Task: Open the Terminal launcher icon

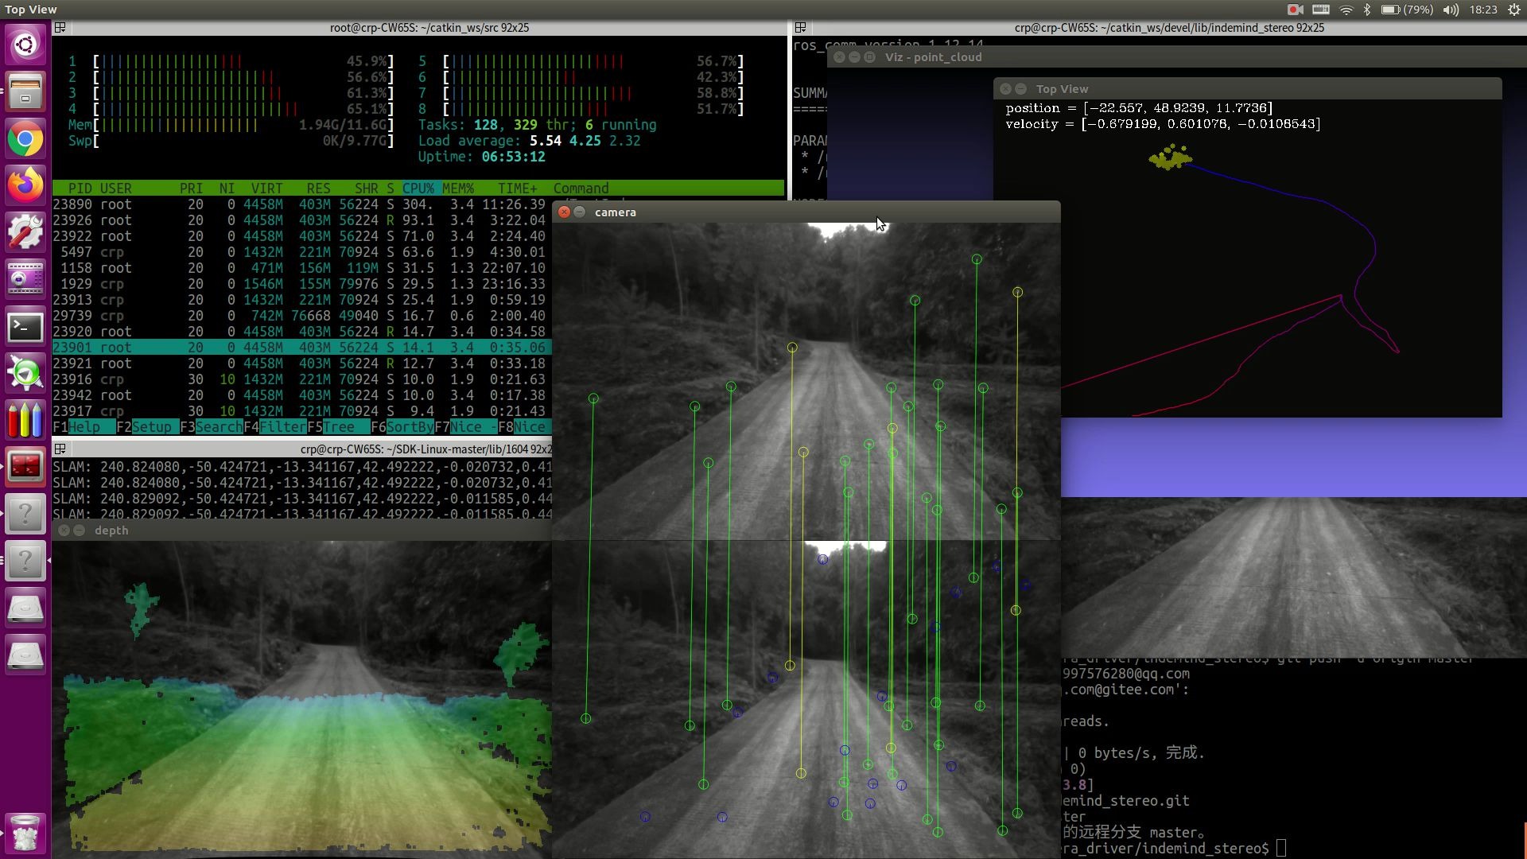Action: [x=25, y=327]
